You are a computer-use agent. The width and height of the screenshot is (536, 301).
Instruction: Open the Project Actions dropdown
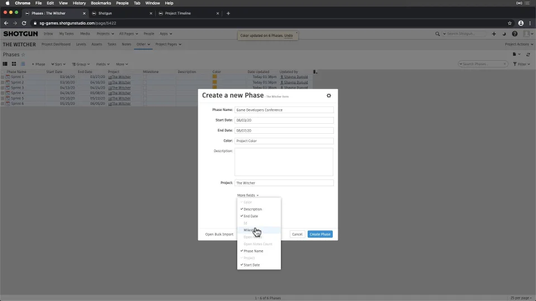click(x=519, y=45)
